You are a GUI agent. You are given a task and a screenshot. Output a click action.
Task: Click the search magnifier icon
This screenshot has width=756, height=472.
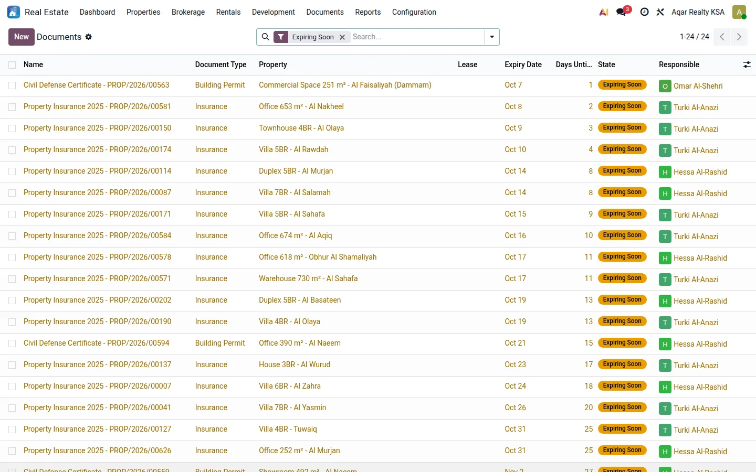pos(265,37)
